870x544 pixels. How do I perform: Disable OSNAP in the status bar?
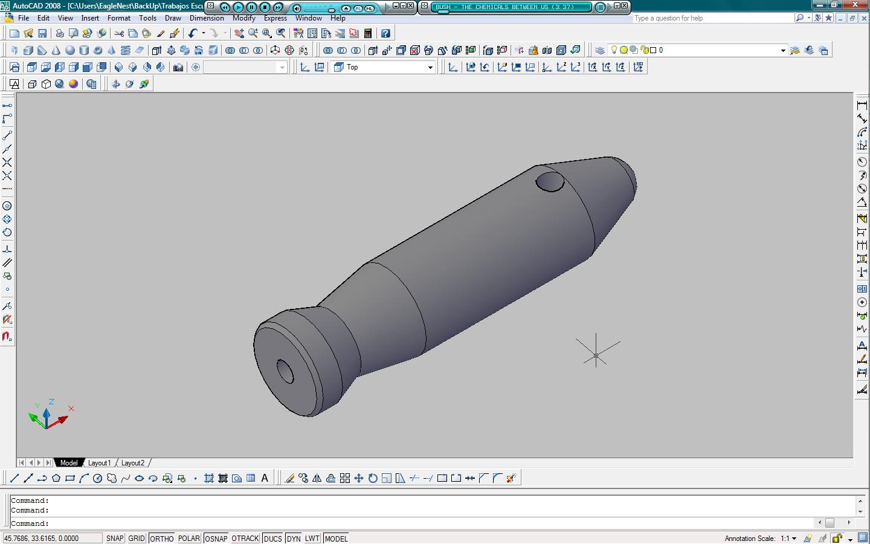pyautogui.click(x=216, y=539)
